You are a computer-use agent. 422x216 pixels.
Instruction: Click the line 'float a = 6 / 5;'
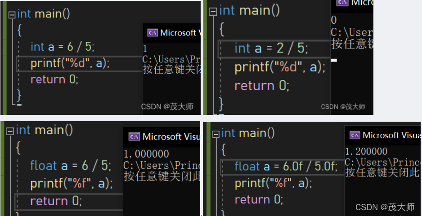point(71,166)
